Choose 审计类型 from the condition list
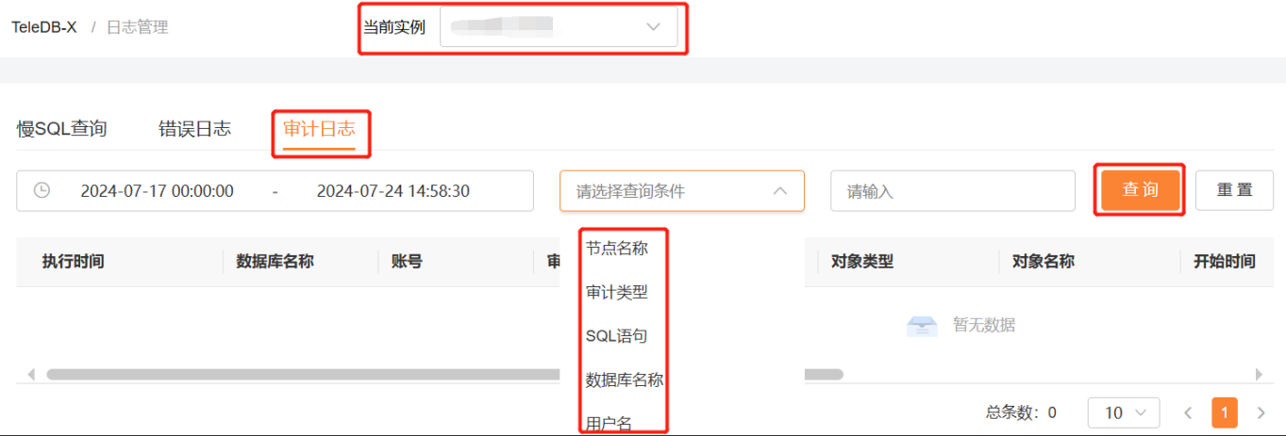Screen dimensions: 1286x436 (617, 292)
